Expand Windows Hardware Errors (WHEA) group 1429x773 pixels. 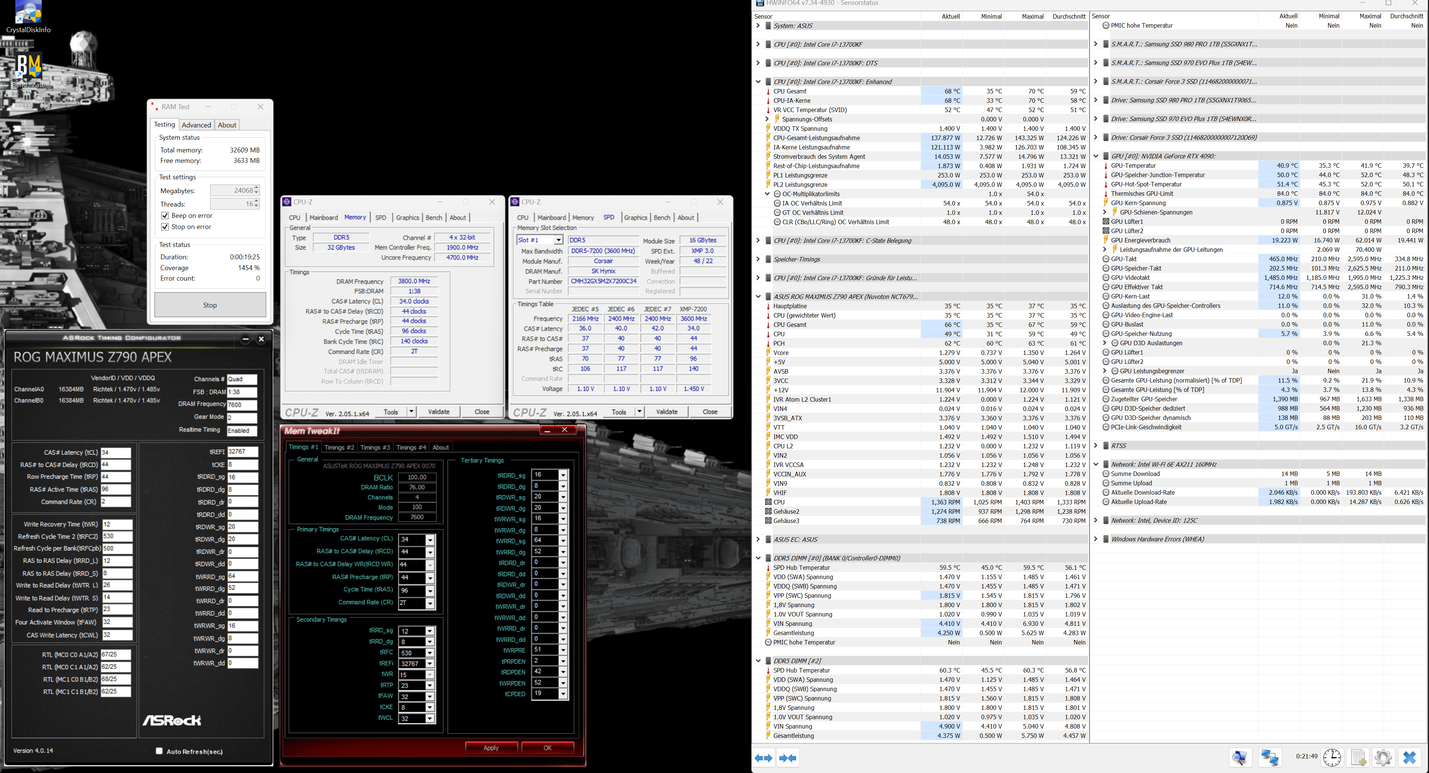(1095, 539)
